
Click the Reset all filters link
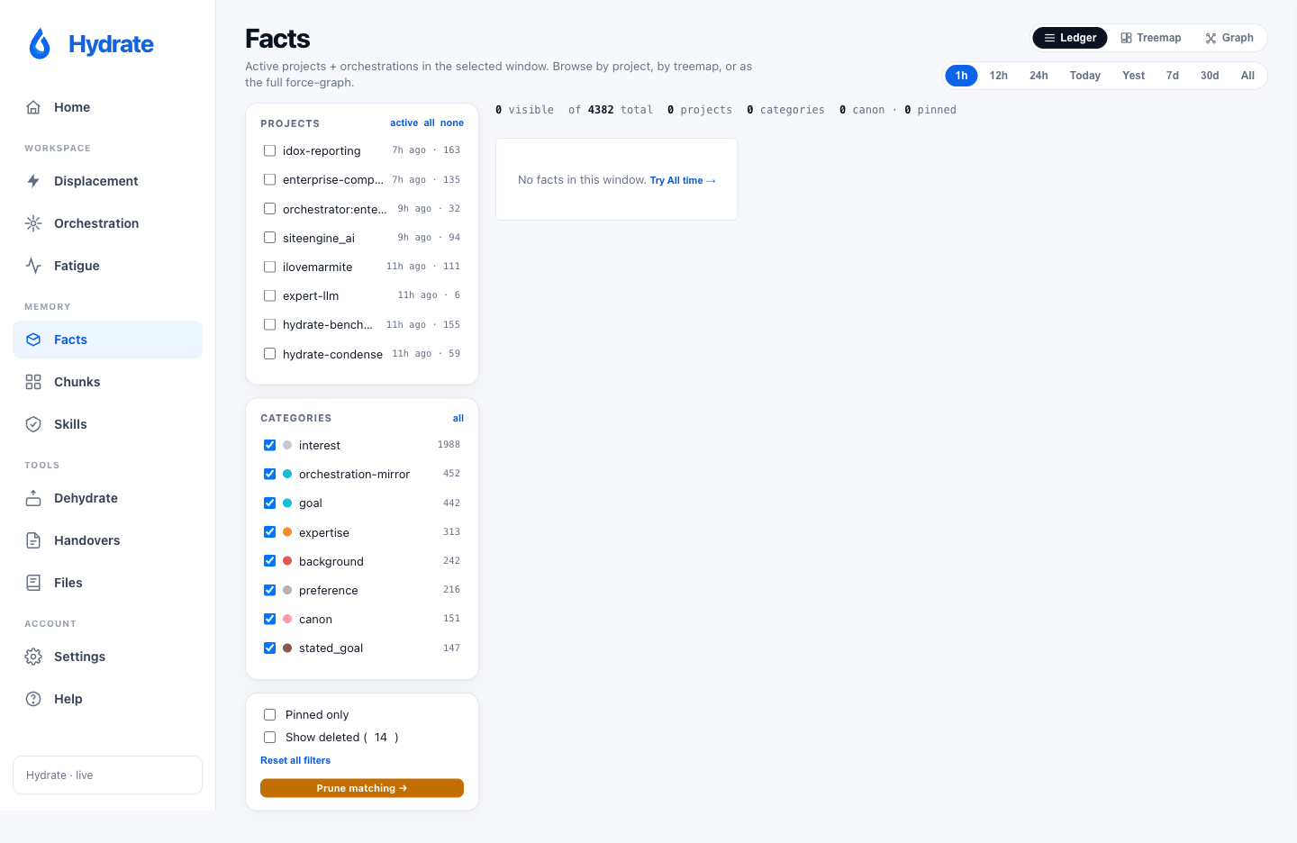tap(295, 760)
